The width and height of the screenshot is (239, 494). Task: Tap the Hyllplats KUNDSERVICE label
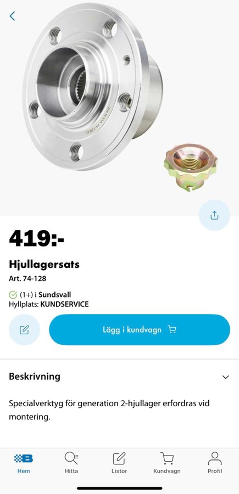(x=49, y=304)
